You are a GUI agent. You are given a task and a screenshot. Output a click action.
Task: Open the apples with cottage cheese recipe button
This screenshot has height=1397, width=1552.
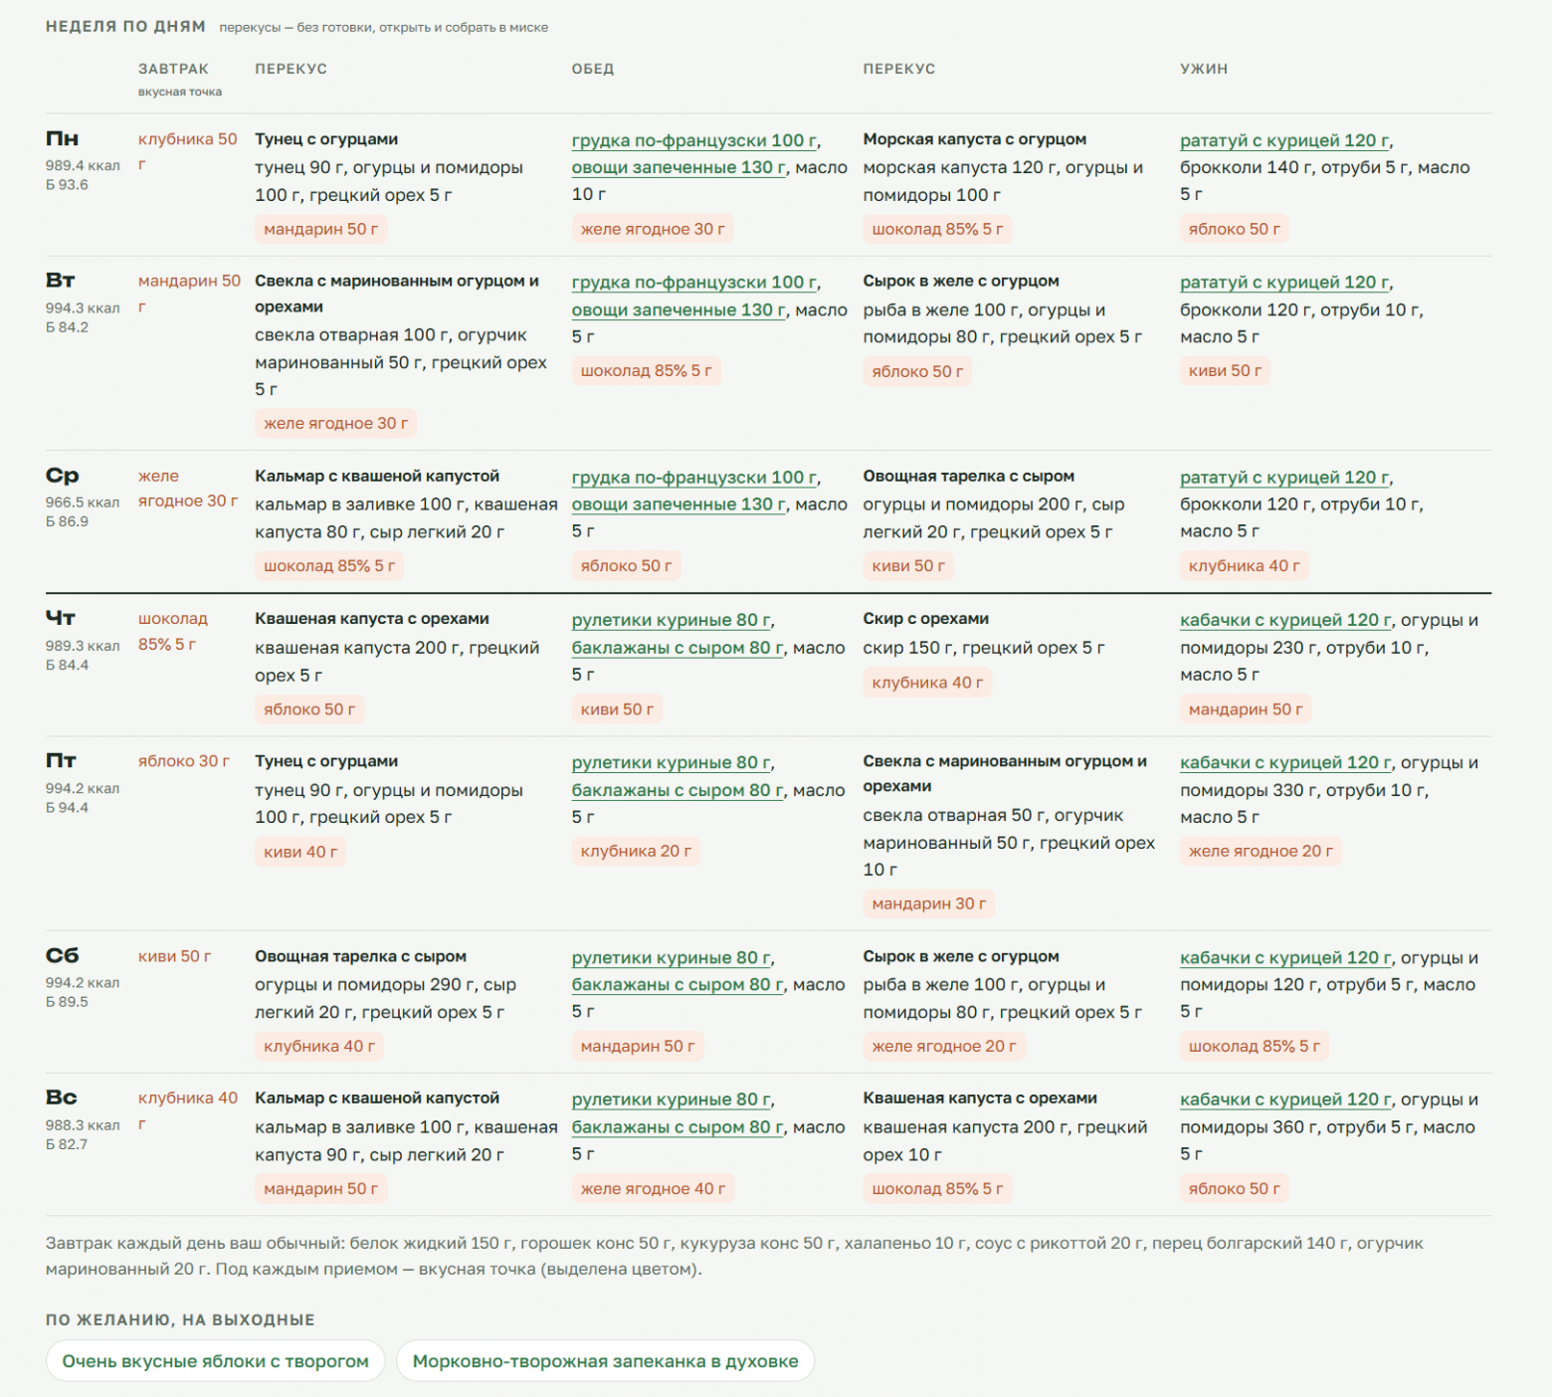[x=215, y=1361]
